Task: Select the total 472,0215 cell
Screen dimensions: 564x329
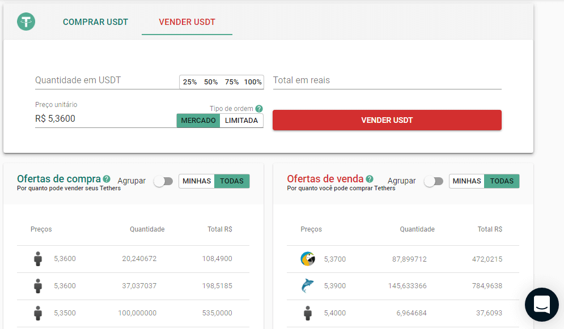Action: (487, 259)
